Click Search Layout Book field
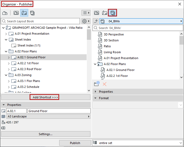 tap(40, 21)
